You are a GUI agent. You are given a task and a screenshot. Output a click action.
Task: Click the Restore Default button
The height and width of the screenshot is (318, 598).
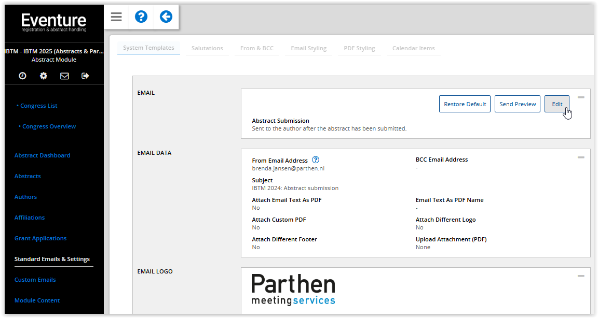(465, 104)
